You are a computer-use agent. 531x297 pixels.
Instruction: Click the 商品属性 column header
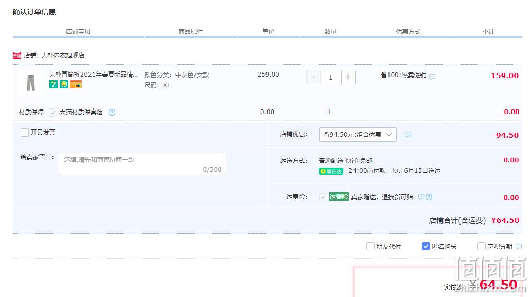pos(191,32)
